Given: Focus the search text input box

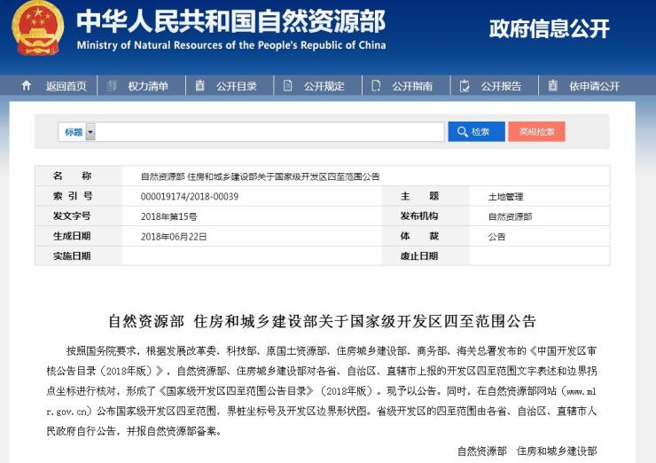Looking at the screenshot, I should pos(269,132).
